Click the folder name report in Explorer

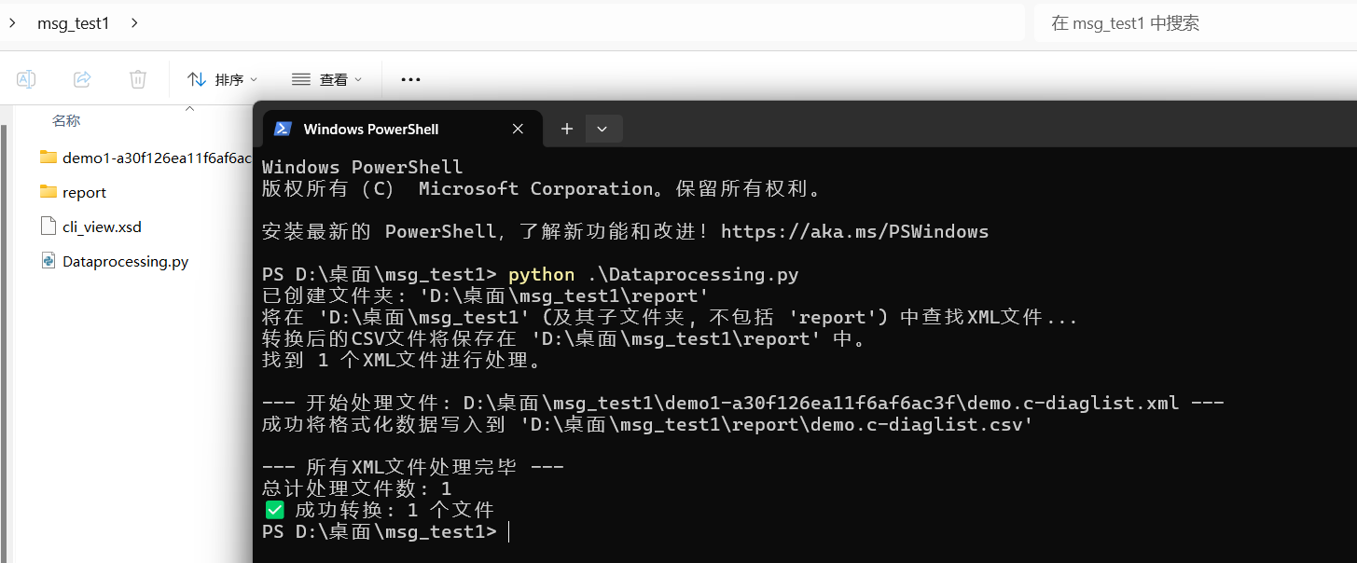tap(84, 192)
